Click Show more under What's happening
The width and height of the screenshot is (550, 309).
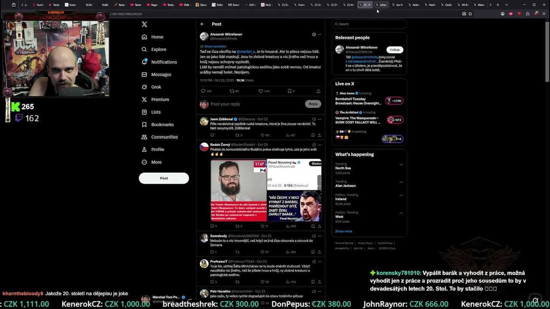[343, 231]
